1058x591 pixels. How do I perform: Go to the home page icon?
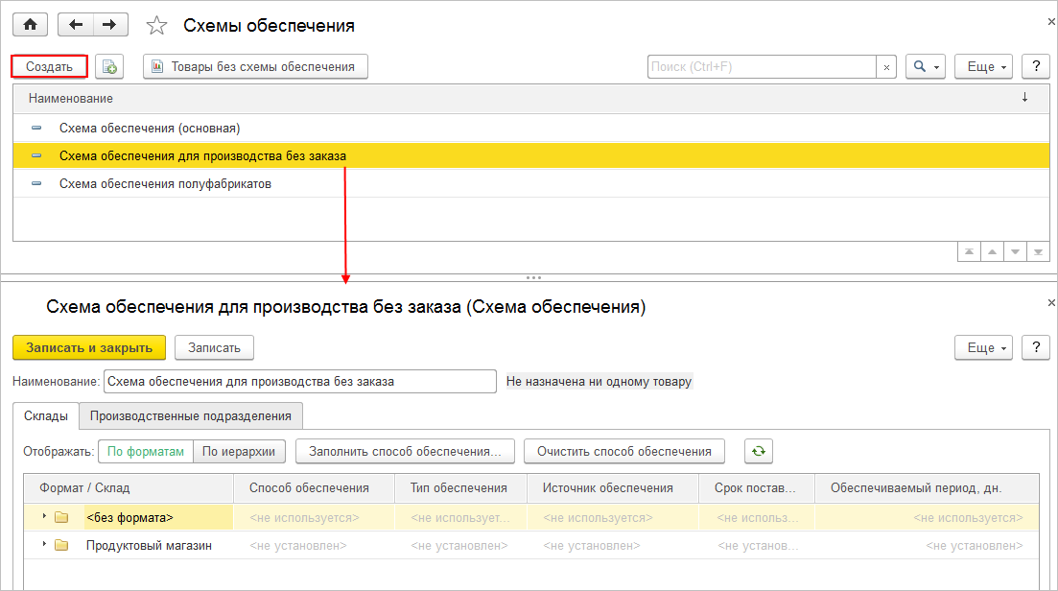(31, 25)
